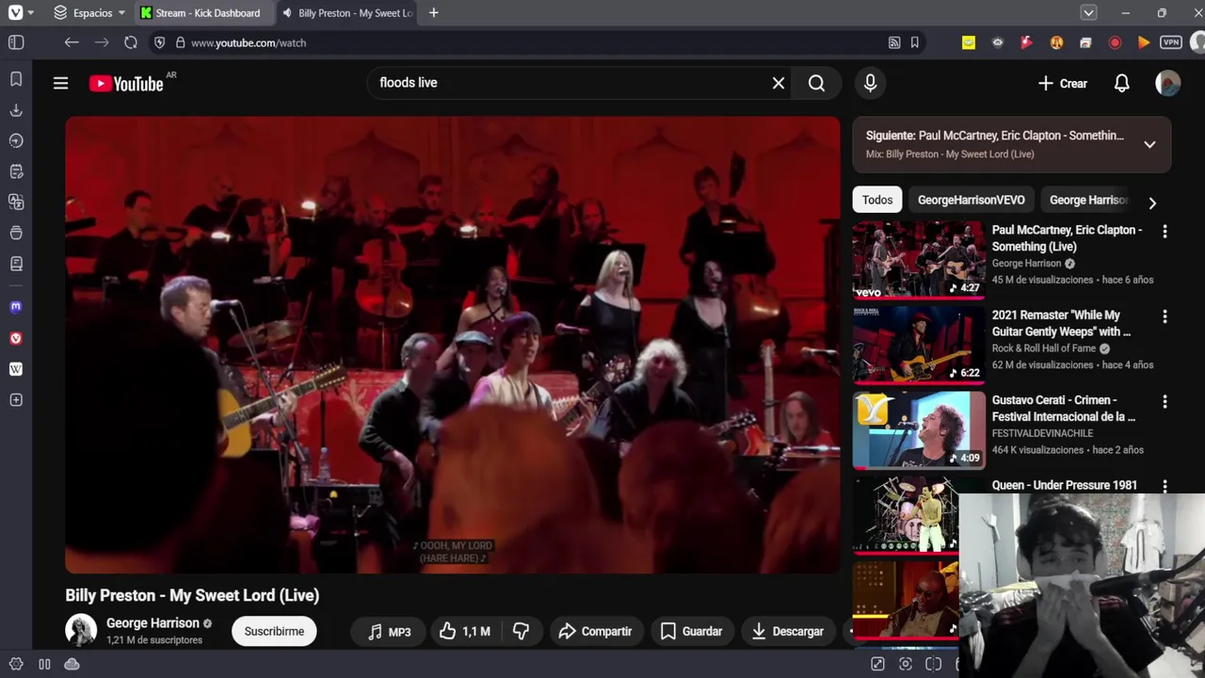
Task: Open the YouTube account avatar menu
Action: (1168, 83)
